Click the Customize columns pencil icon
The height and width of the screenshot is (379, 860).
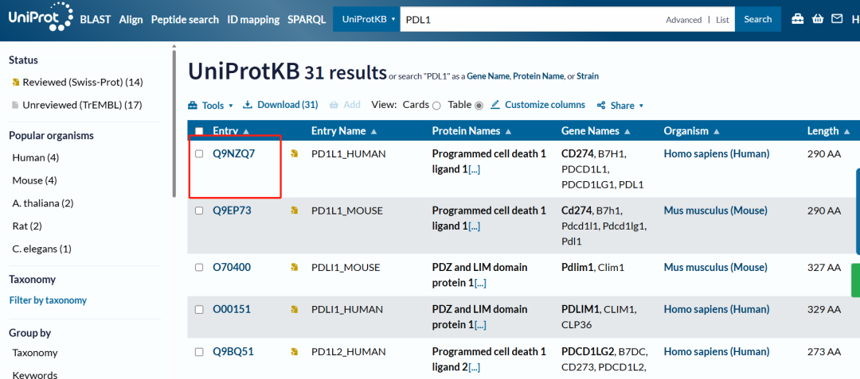coord(495,105)
